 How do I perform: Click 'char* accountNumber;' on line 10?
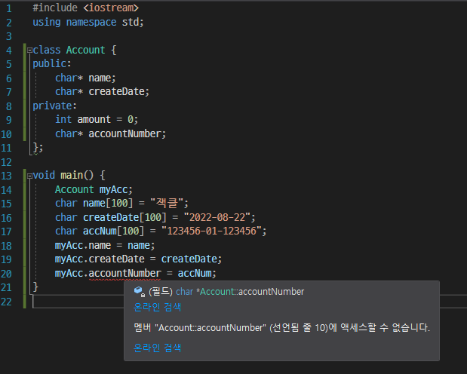[x=110, y=133]
